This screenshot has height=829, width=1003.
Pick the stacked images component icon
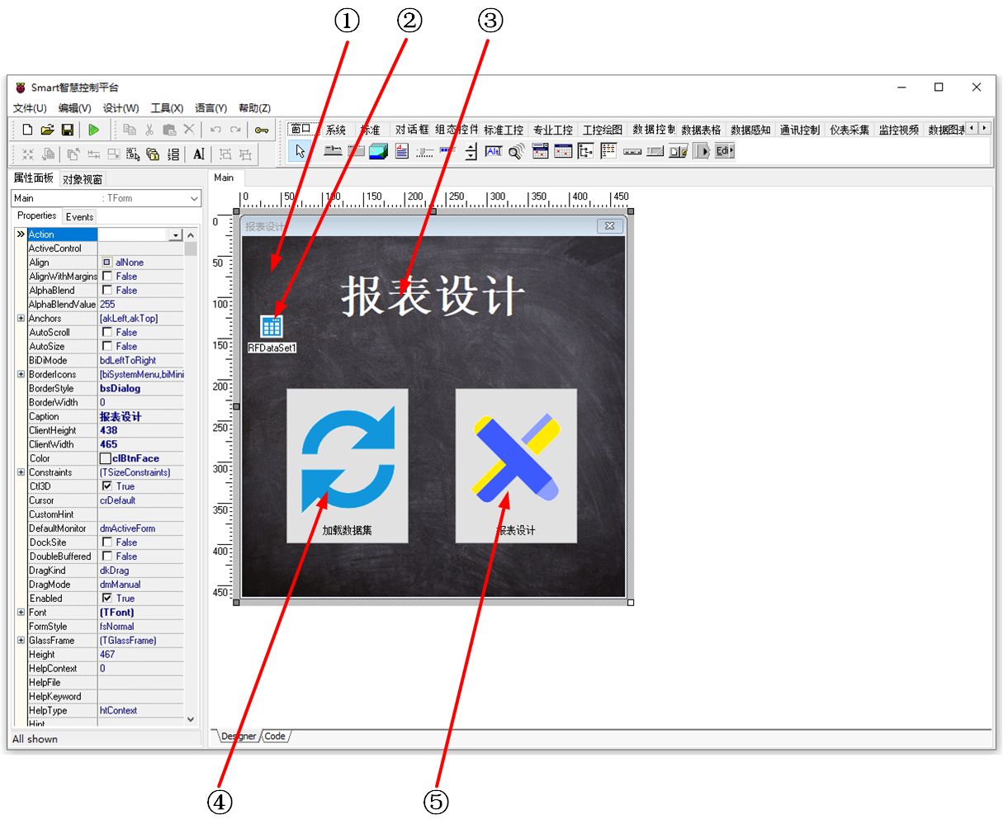pyautogui.click(x=379, y=151)
